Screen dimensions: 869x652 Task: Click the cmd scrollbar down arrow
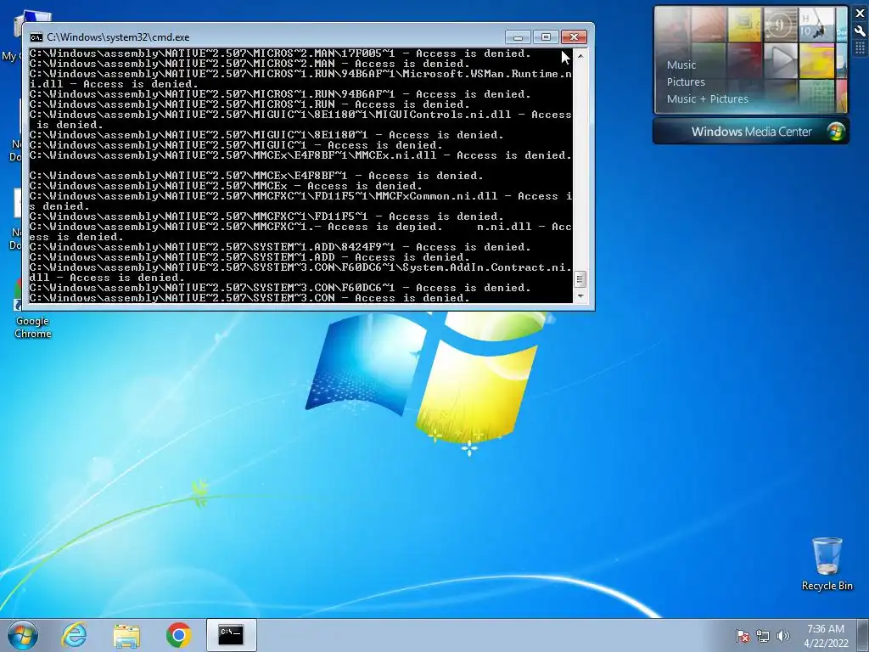coord(580,296)
